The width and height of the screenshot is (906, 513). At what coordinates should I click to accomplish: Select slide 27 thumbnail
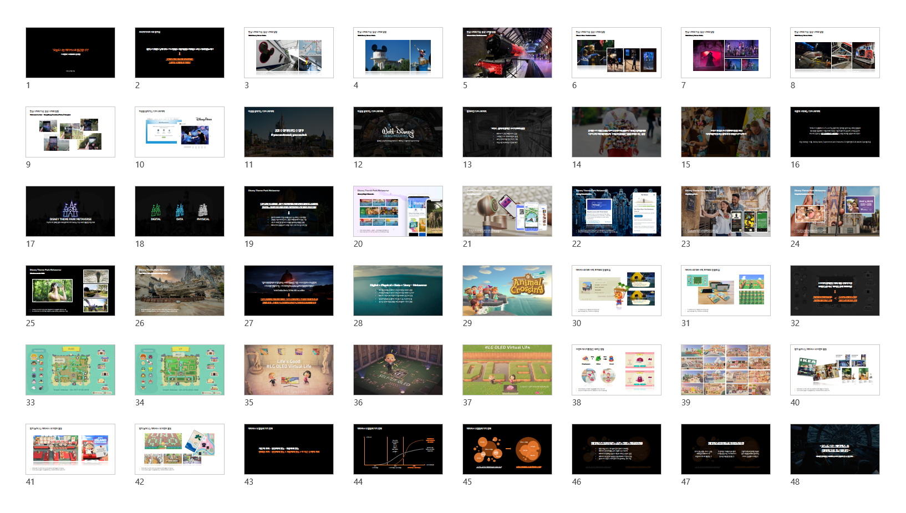(289, 291)
